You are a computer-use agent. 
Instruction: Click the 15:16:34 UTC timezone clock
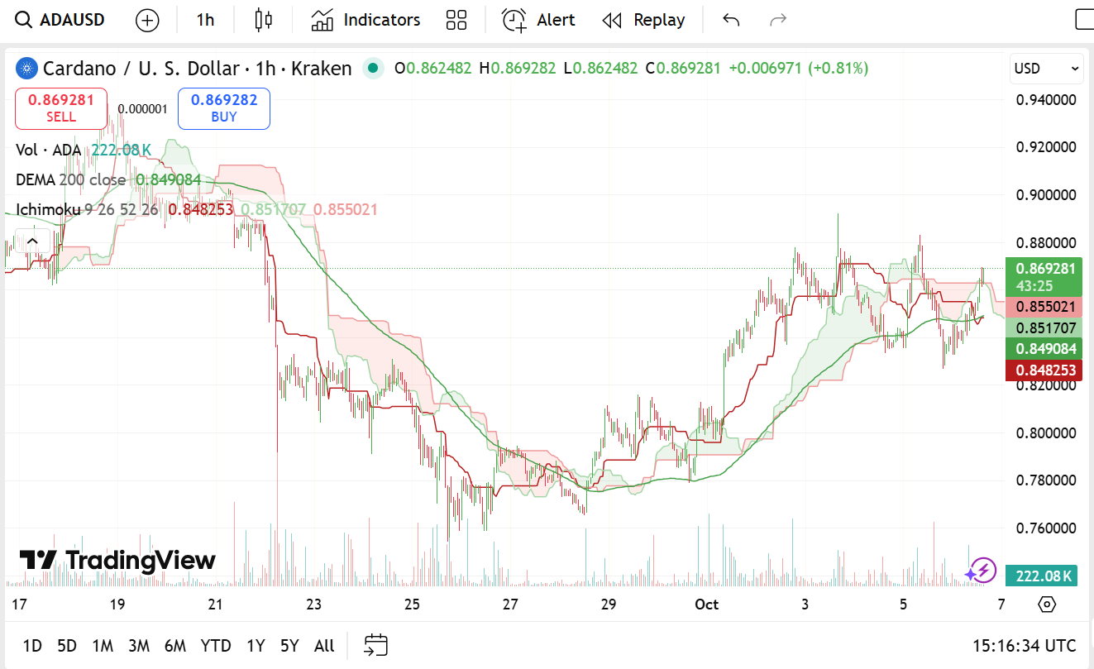tap(1025, 646)
